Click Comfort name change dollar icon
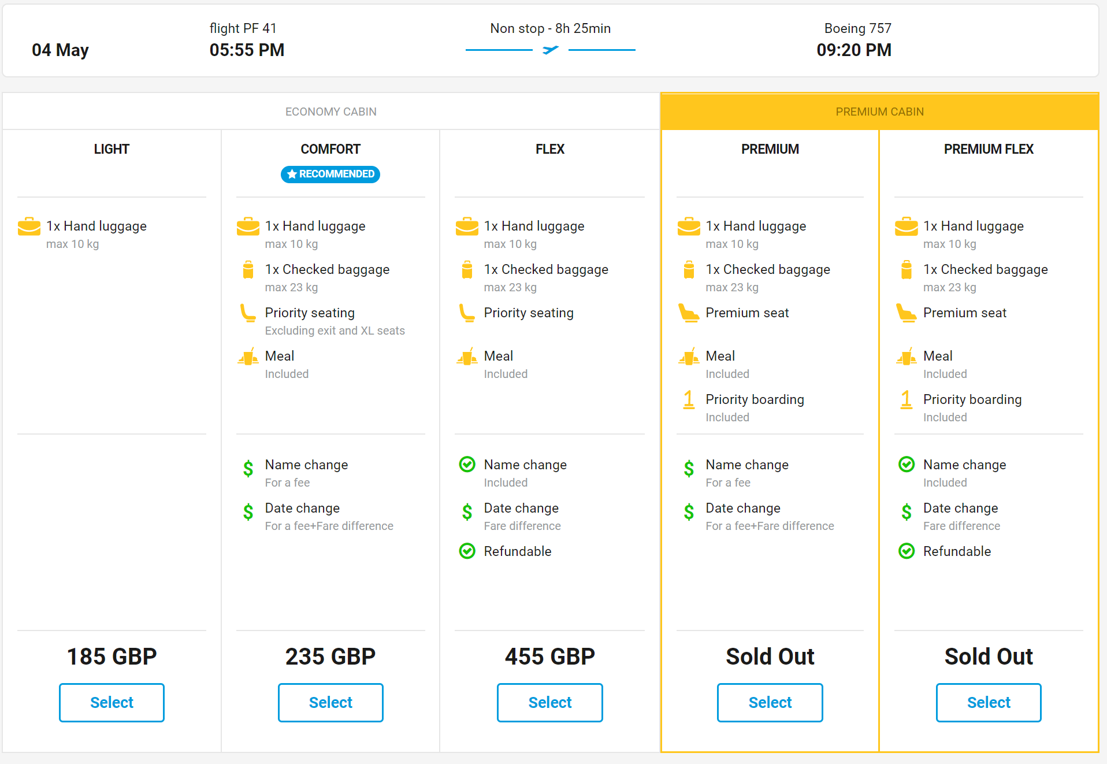The image size is (1107, 764). (248, 468)
